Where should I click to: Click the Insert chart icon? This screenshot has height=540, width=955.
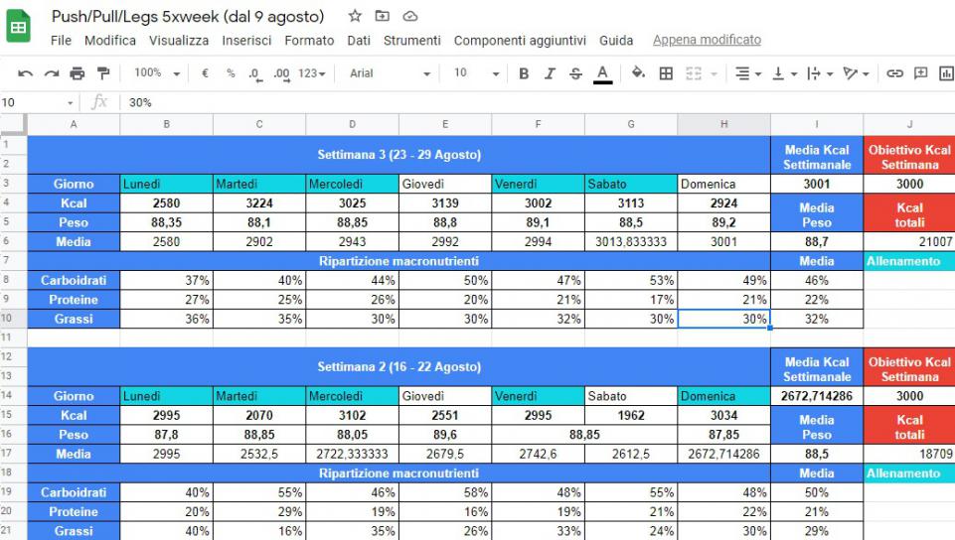(x=946, y=73)
